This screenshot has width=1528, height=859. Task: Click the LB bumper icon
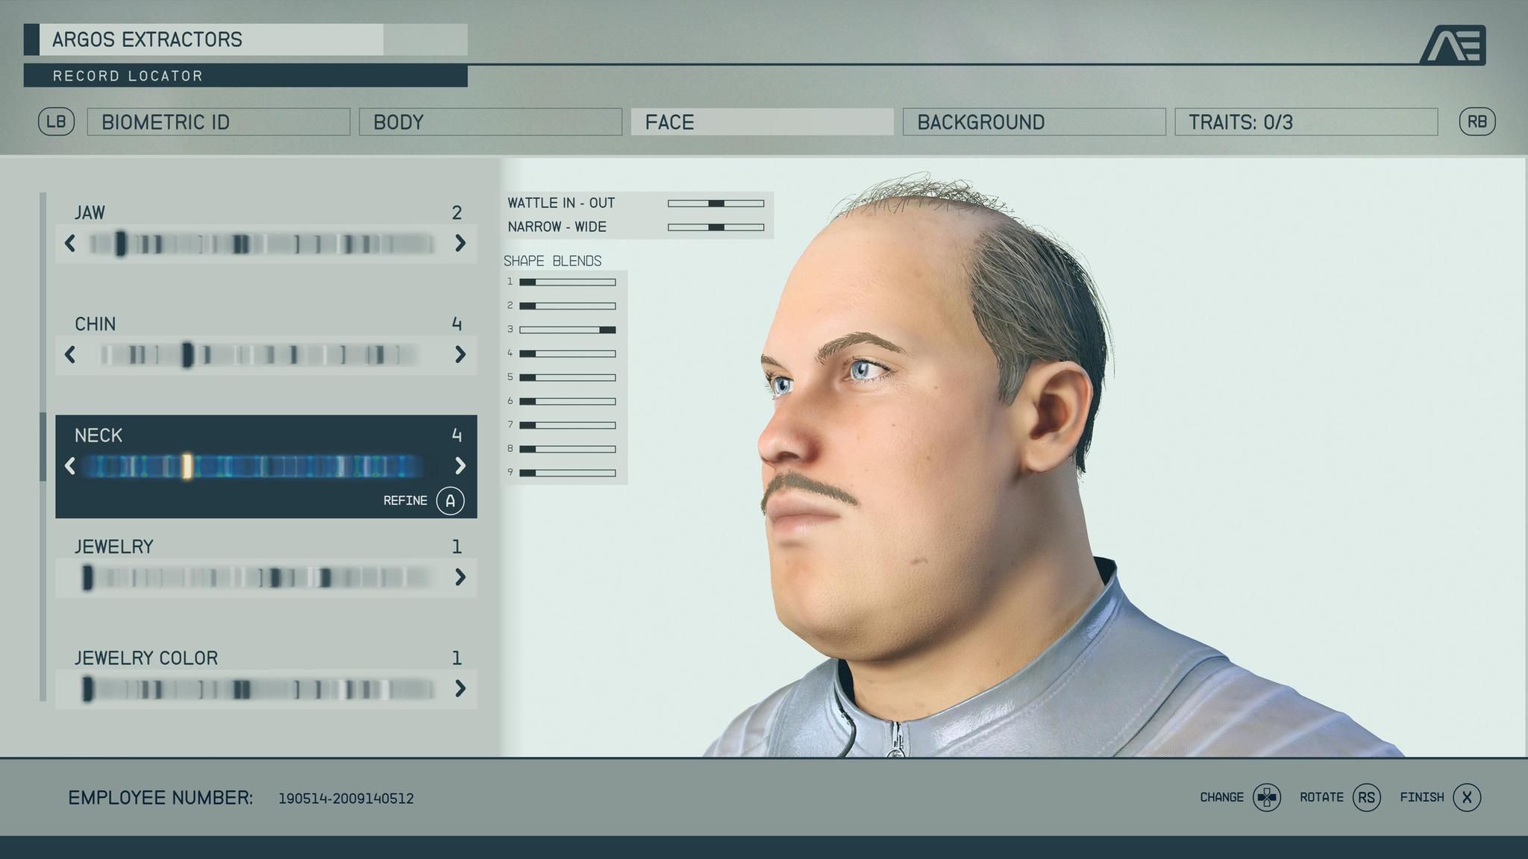point(57,122)
